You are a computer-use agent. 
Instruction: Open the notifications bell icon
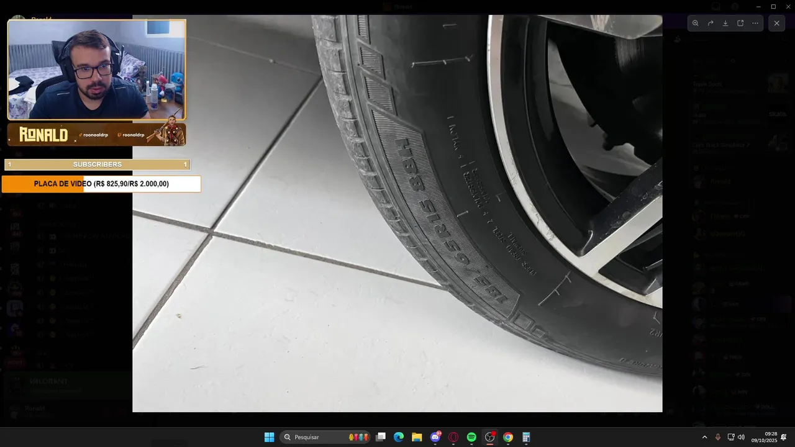point(784,437)
